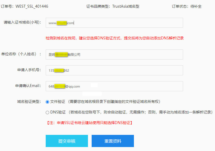
Task: Click the order number WEST_SSL_401446 text
Action: 32,6
